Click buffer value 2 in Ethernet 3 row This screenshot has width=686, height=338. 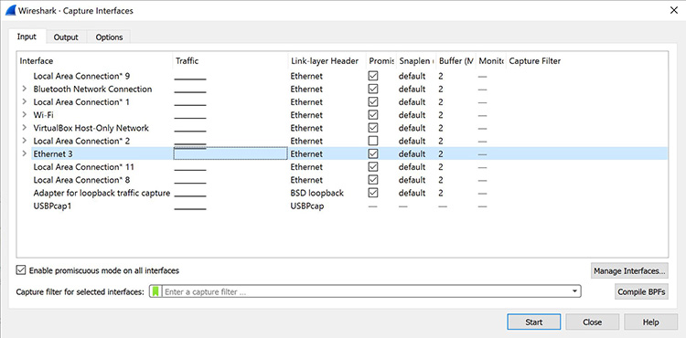coord(441,153)
